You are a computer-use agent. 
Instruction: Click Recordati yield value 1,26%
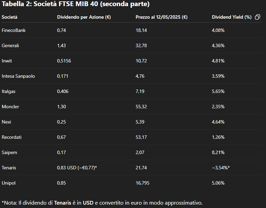click(x=218, y=137)
